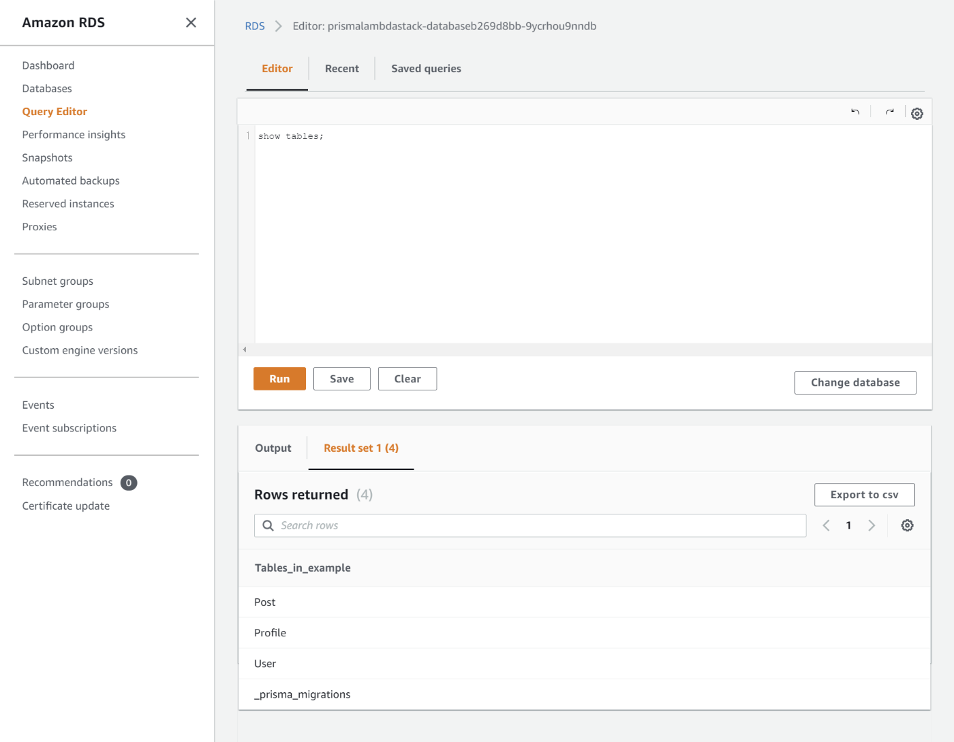
Task: Click page number 1 in pagination
Action: (x=848, y=525)
